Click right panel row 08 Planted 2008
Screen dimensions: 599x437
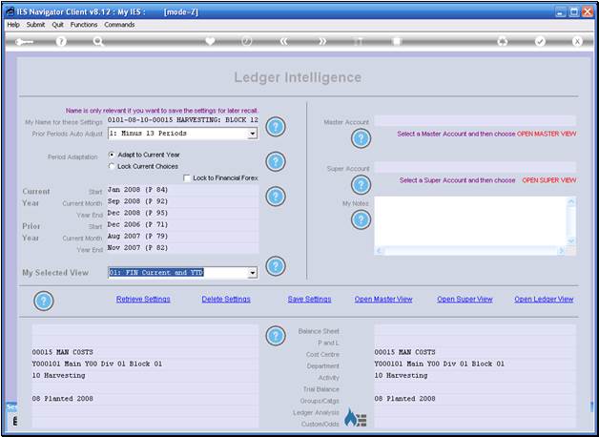[475, 399]
